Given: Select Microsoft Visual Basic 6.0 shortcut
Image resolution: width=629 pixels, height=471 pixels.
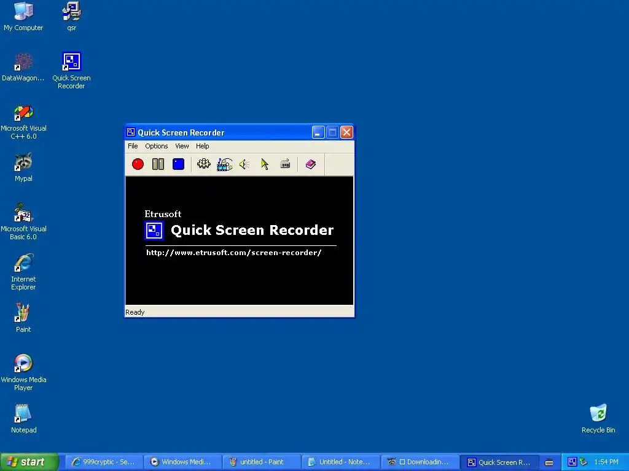Looking at the screenshot, I should 23,222.
